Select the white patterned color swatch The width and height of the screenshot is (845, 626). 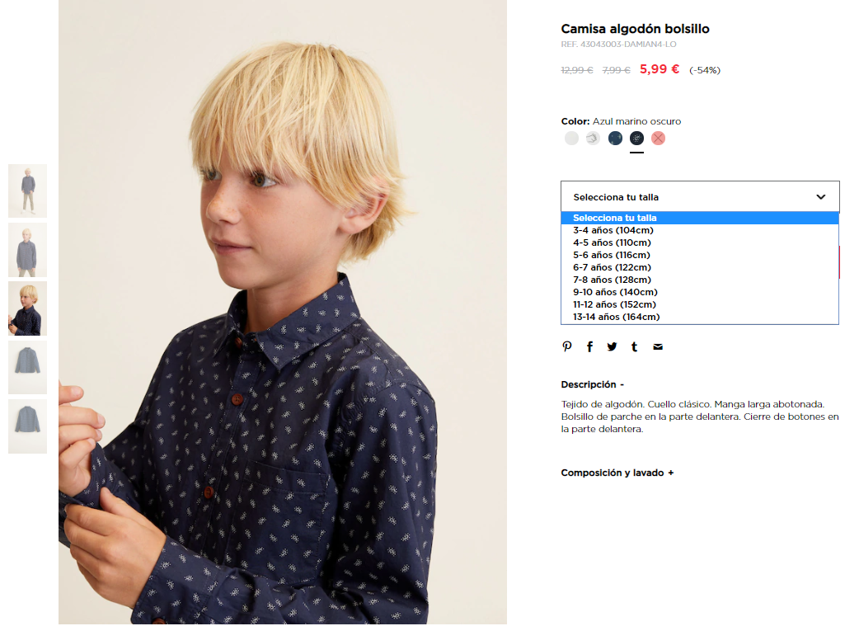pyautogui.click(x=593, y=139)
